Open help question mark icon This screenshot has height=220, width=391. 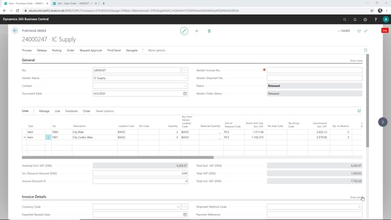click(376, 20)
